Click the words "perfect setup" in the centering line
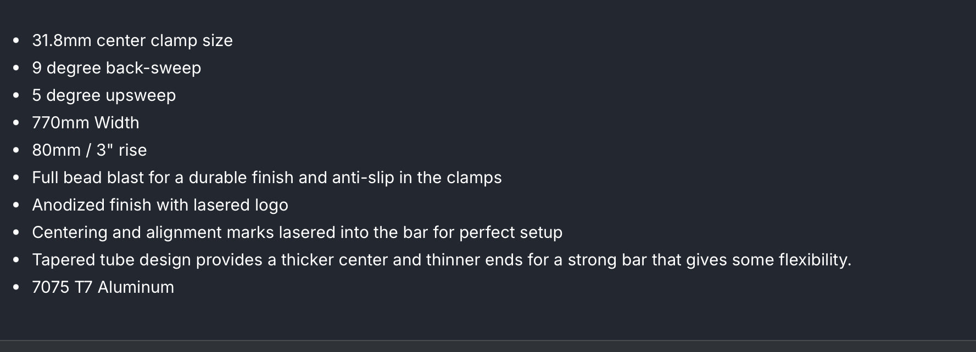The height and width of the screenshot is (352, 976). pos(510,232)
